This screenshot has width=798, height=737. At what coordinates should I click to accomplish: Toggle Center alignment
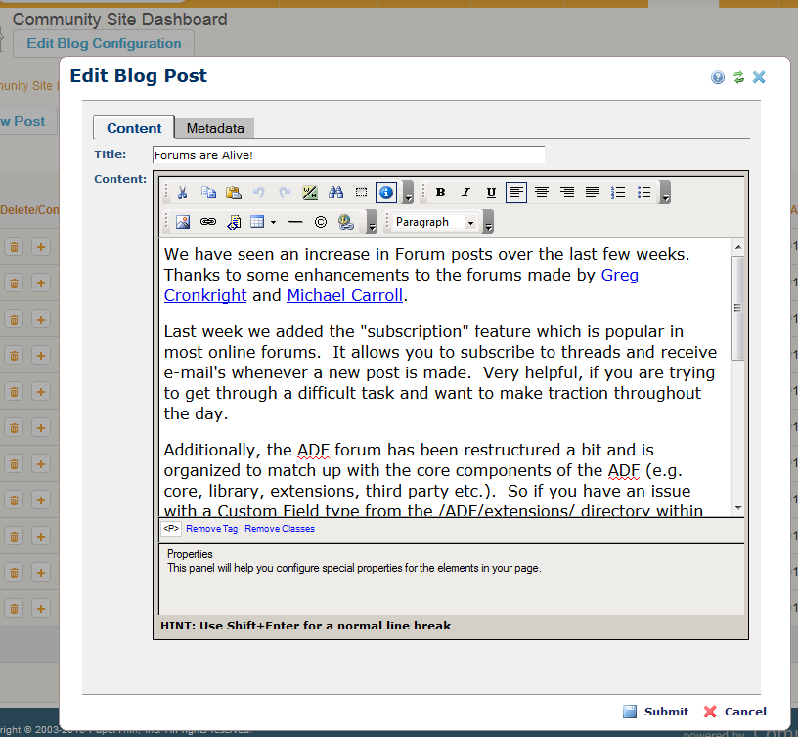(x=542, y=193)
